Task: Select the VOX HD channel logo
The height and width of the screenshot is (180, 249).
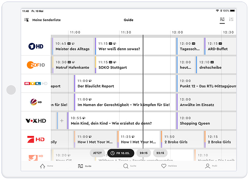Action: pos(36,121)
